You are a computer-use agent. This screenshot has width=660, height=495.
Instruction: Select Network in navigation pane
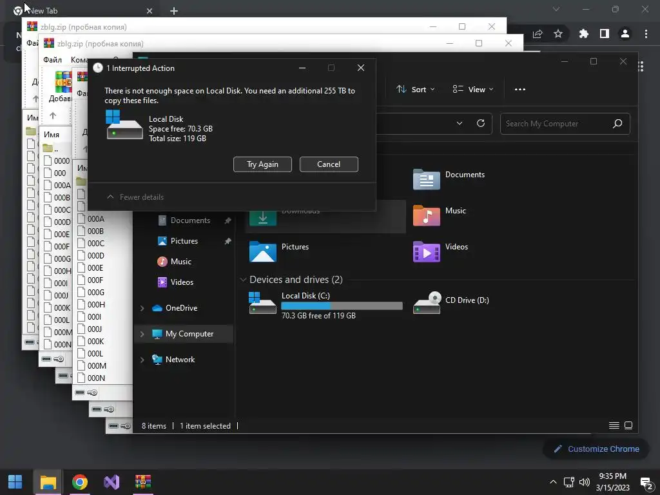(180, 360)
